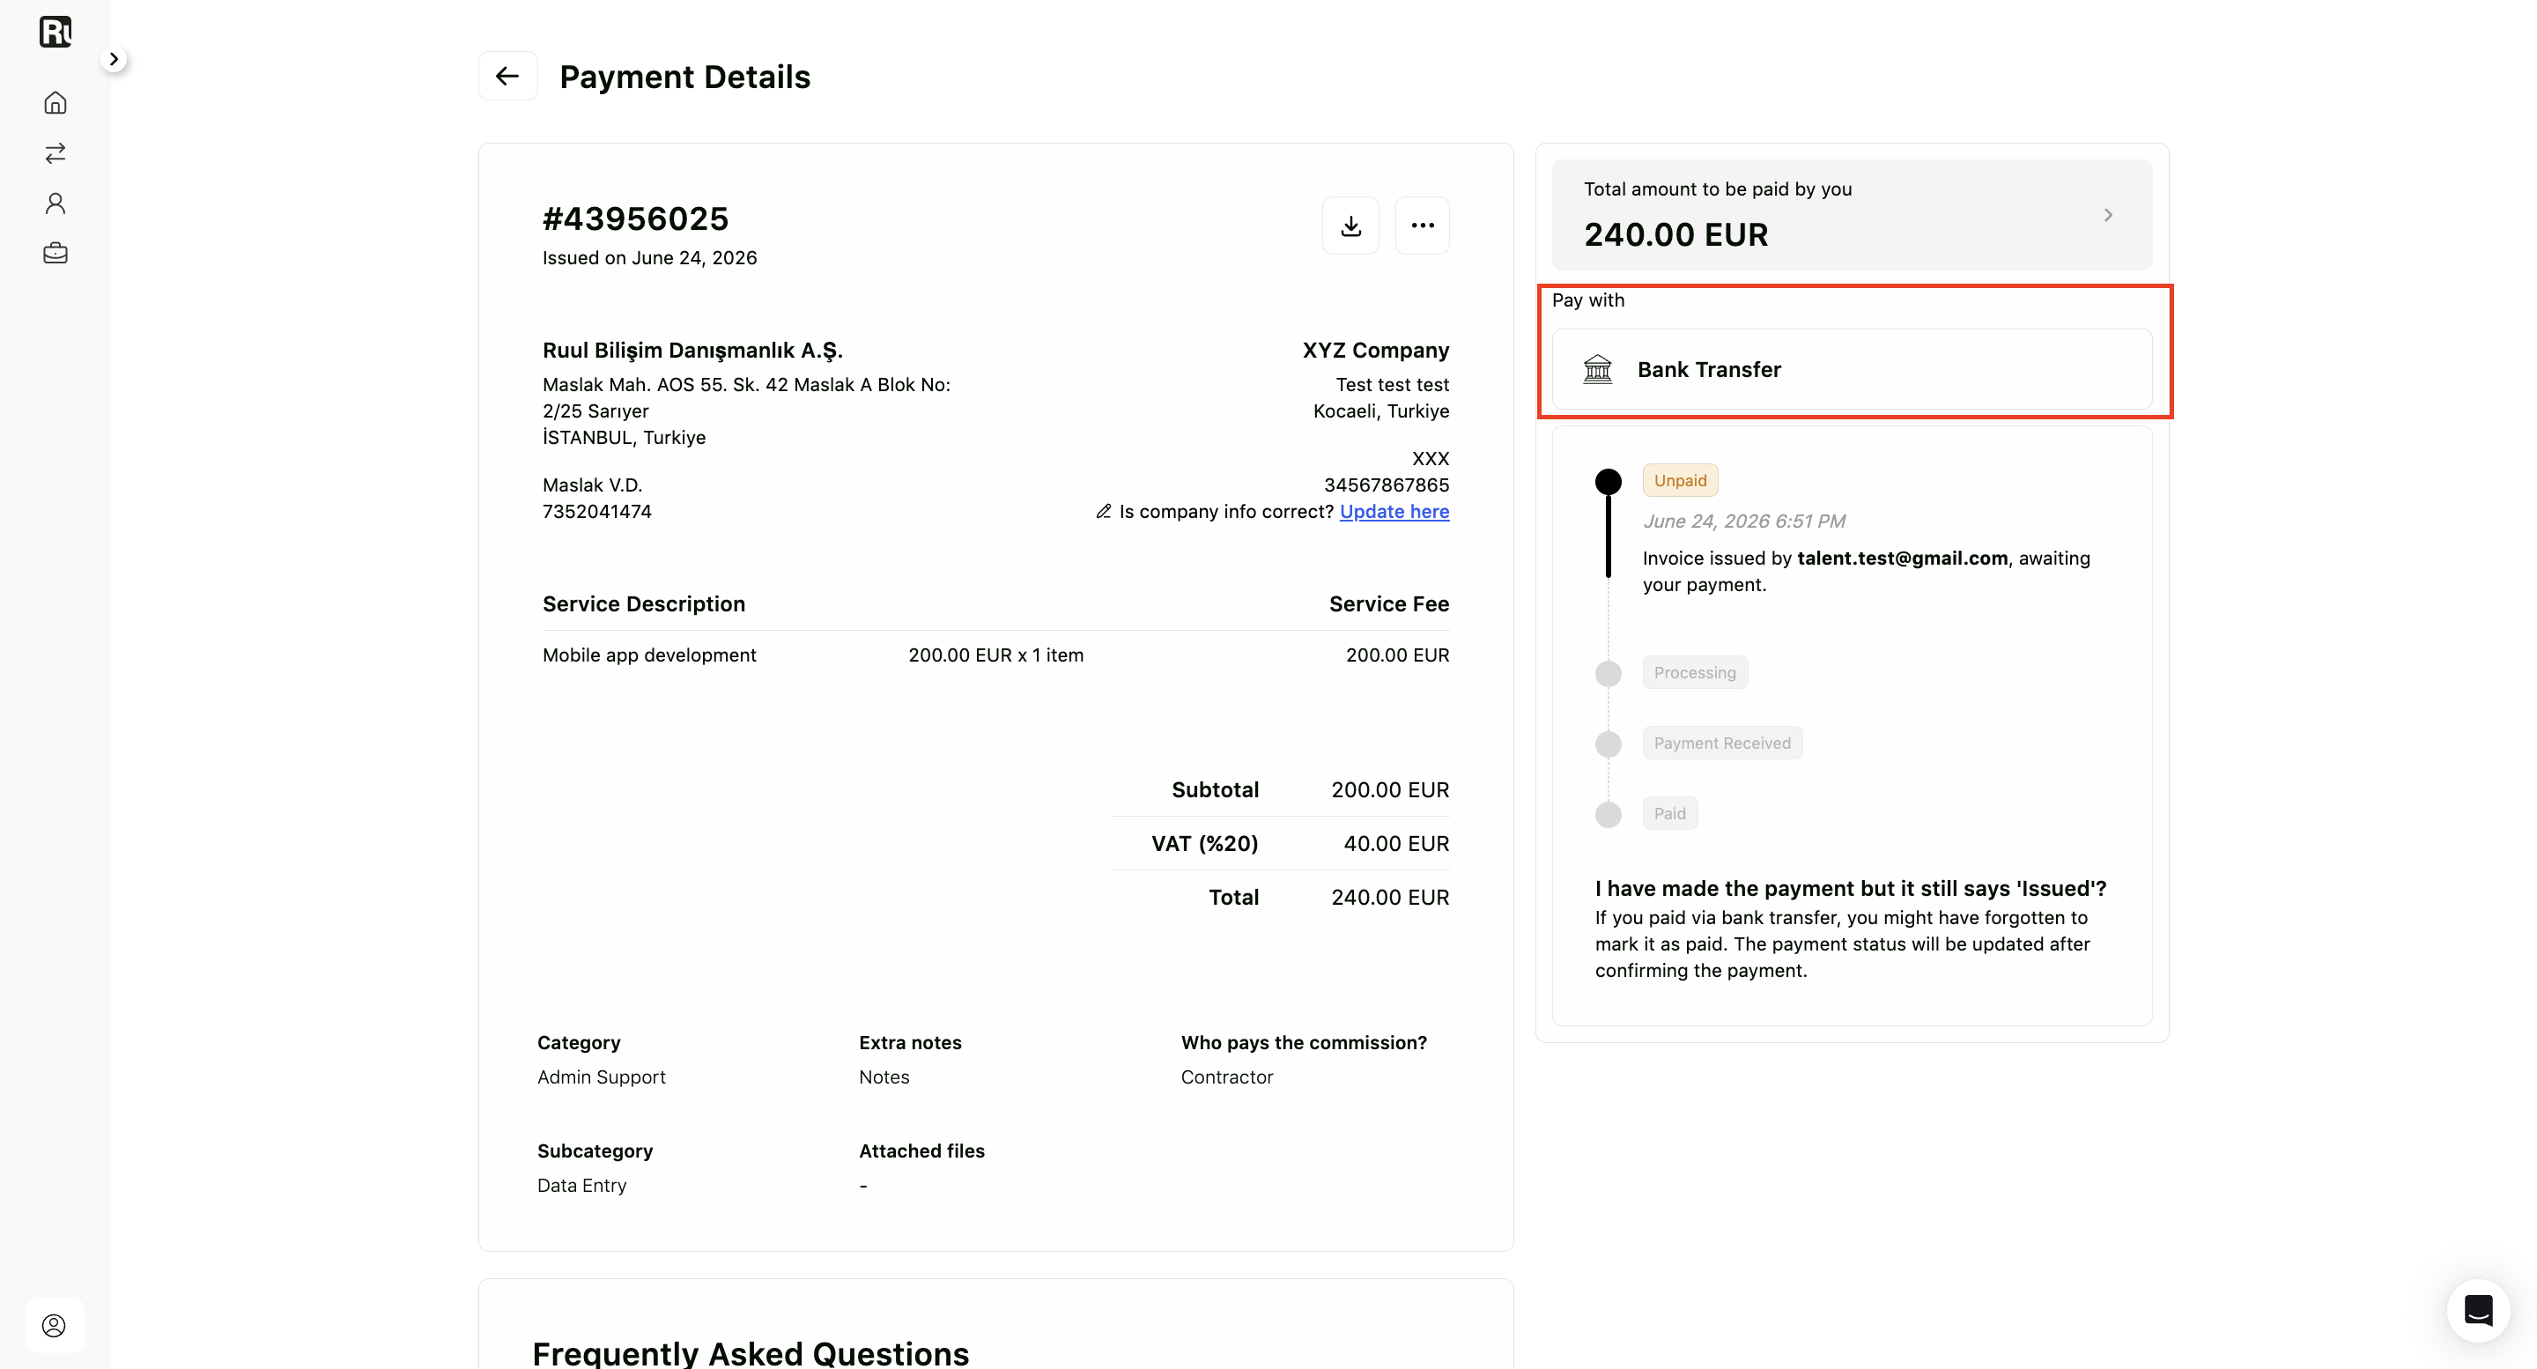Screen dimensions: 2537x1369
Task: Click Ruul Bilişim Danışmanlık A.Ş. company name
Action: [x=692, y=351]
